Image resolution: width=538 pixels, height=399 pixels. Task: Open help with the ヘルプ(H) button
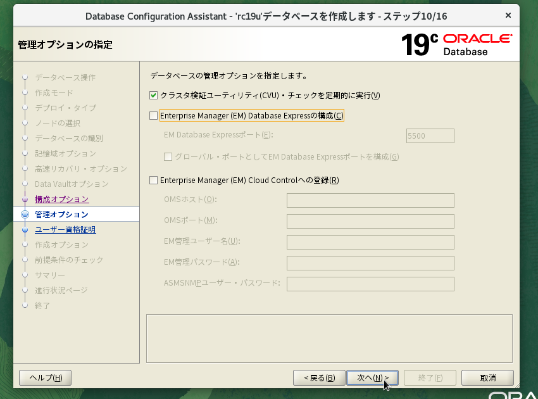click(x=46, y=377)
